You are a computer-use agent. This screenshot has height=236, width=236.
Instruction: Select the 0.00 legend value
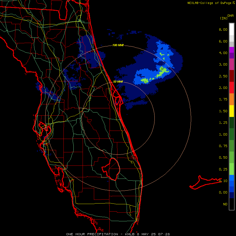pos(223,192)
